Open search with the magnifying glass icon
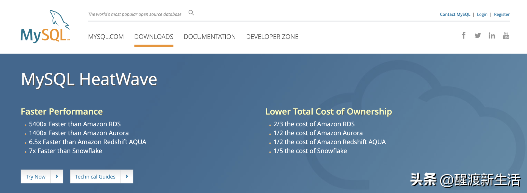This screenshot has height=193, width=527. pos(191,13)
